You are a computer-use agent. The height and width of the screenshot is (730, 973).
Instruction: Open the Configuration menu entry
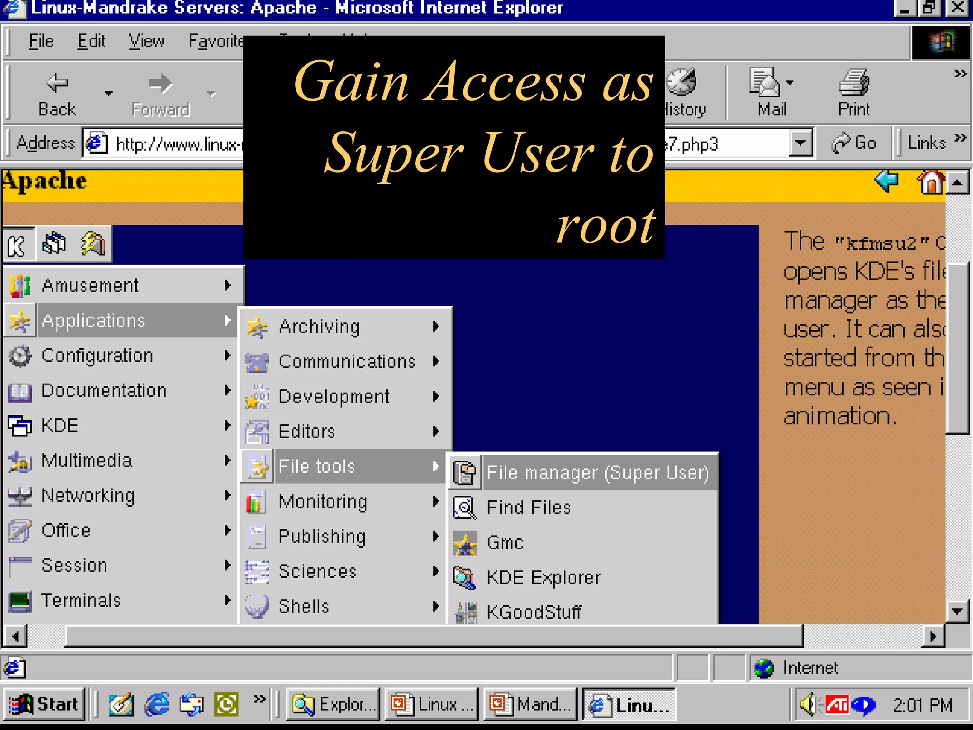click(121, 355)
